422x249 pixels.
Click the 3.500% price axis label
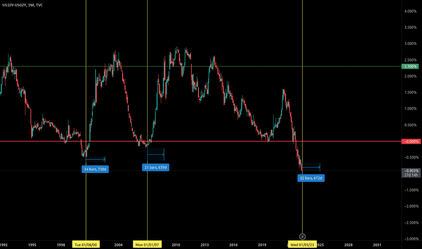tap(410, 28)
